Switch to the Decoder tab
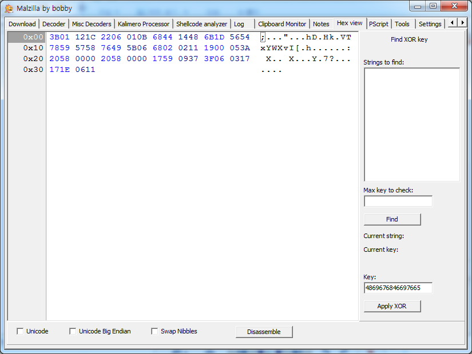 click(x=54, y=24)
